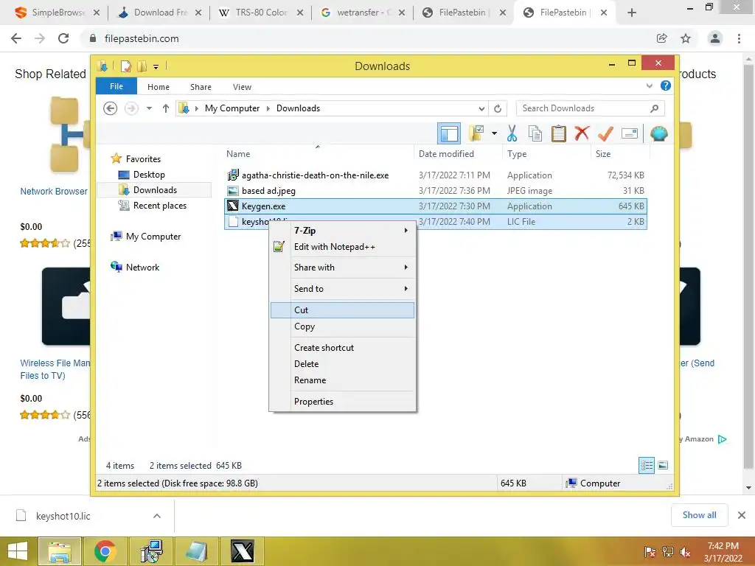Click the red X Delete toolbar icon
Screen dimensions: 755x566
pyautogui.click(x=582, y=133)
